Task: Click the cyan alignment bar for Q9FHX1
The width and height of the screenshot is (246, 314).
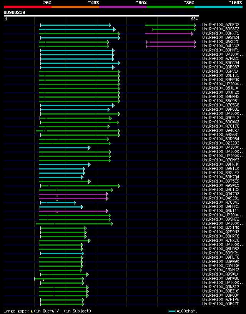Action: pos(61,207)
